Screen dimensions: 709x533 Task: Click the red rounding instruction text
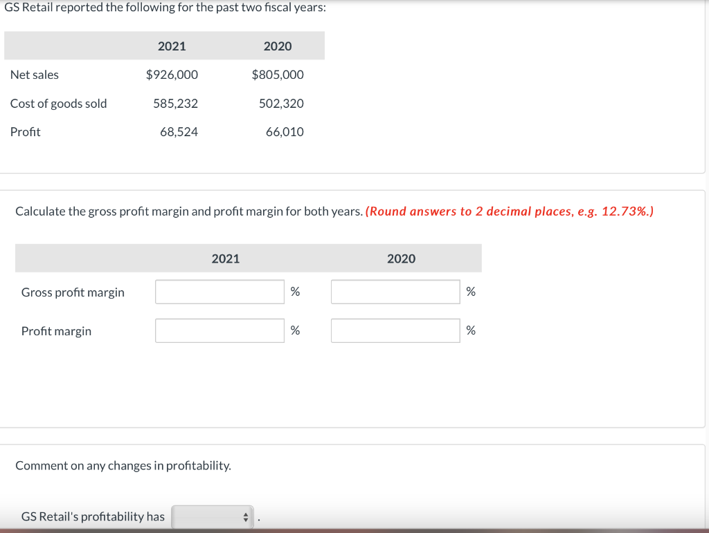click(x=510, y=212)
